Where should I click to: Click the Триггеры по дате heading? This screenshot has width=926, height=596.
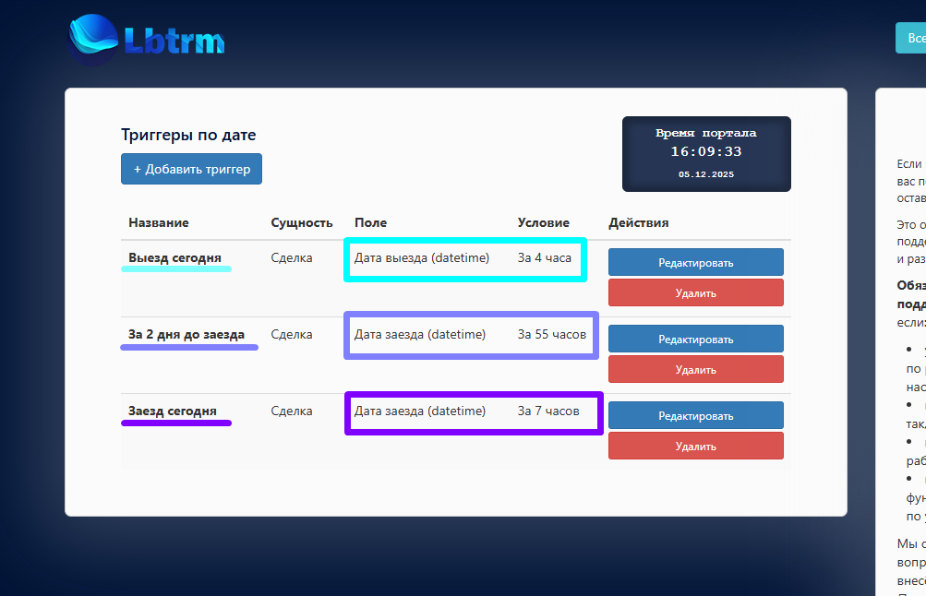pos(188,135)
